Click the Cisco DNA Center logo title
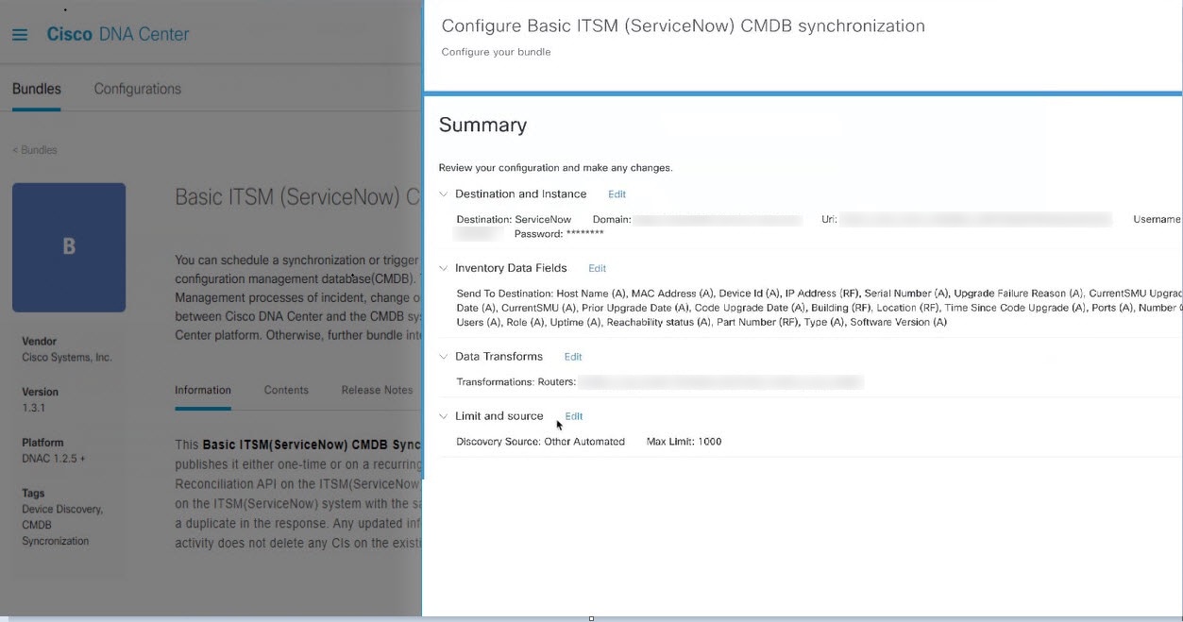The height and width of the screenshot is (622, 1183). point(118,35)
